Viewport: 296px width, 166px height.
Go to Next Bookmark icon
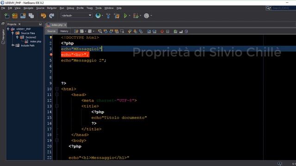(136, 31)
